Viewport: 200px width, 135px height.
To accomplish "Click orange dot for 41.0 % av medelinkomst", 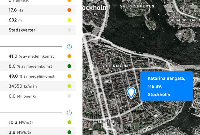I will [x=69, y=56].
